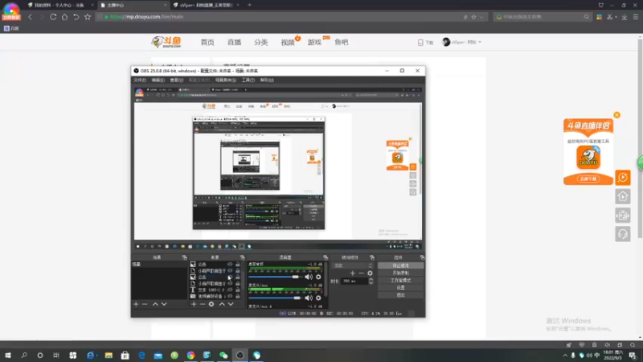Click 麦克风/Aux volume slider in mixer
The width and height of the screenshot is (643, 362).
(x=274, y=298)
